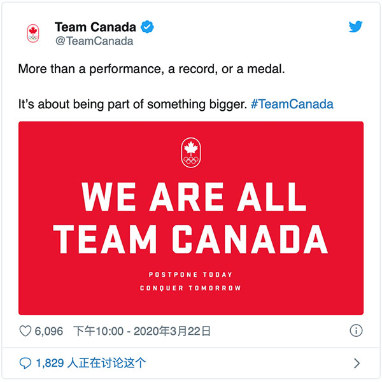Click the 6,096 likes count

coord(49,331)
